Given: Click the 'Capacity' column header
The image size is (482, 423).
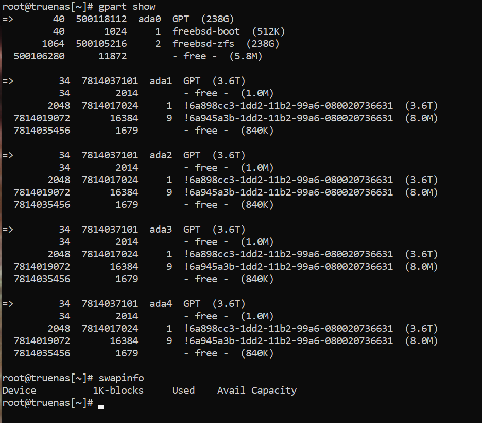Looking at the screenshot, I should click(x=274, y=391).
